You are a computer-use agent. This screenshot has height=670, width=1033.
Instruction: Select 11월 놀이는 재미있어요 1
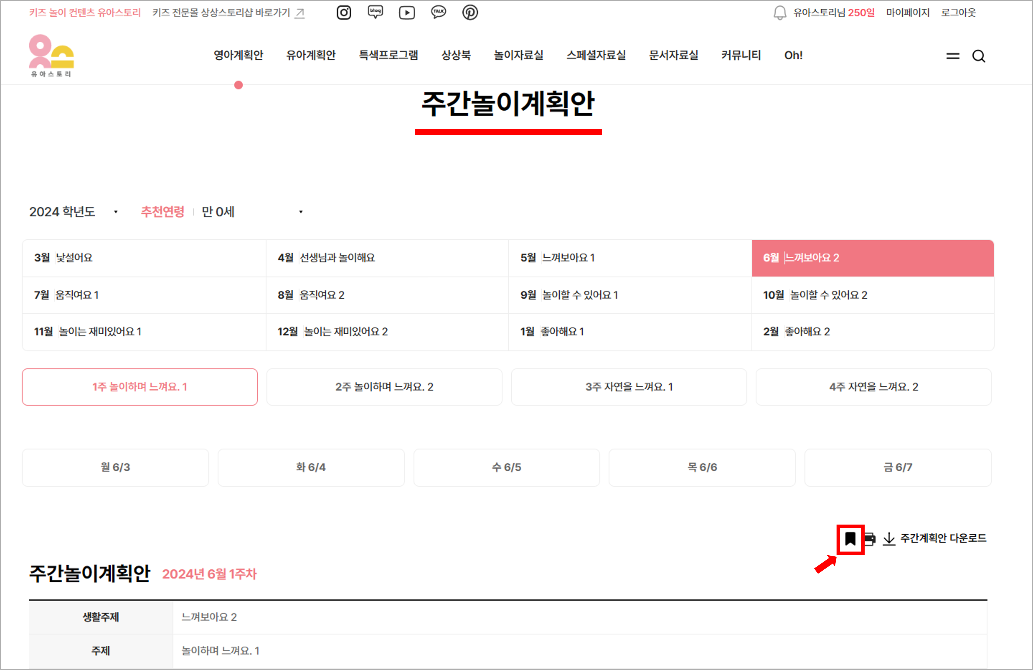pos(144,332)
